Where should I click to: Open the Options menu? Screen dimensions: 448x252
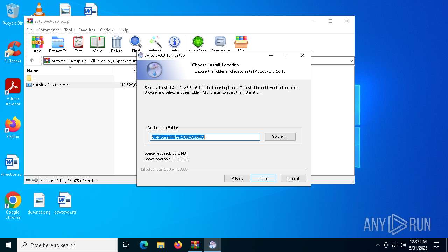coord(107,30)
